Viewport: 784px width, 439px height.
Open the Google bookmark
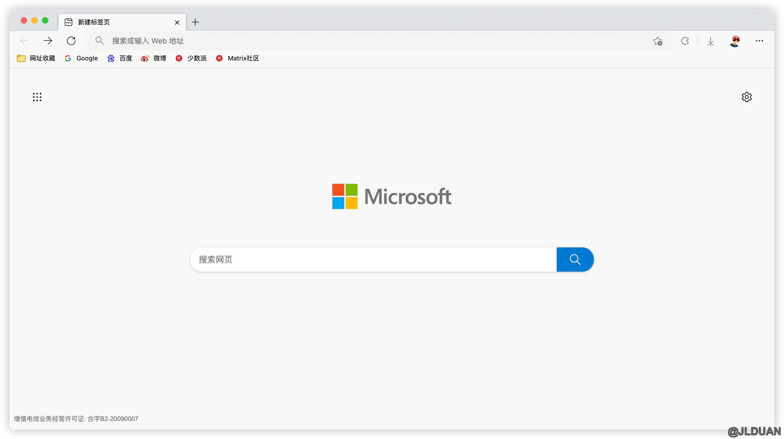(81, 58)
